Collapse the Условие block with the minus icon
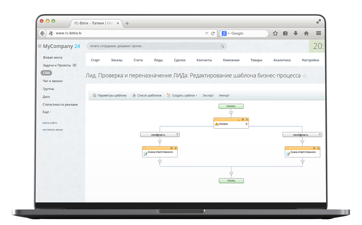 239,120
